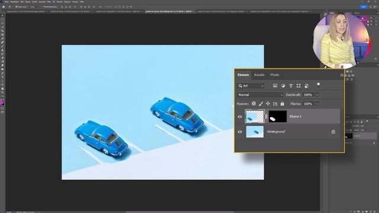
Task: Open the Ebenen panel menu icon
Action: tap(342, 75)
